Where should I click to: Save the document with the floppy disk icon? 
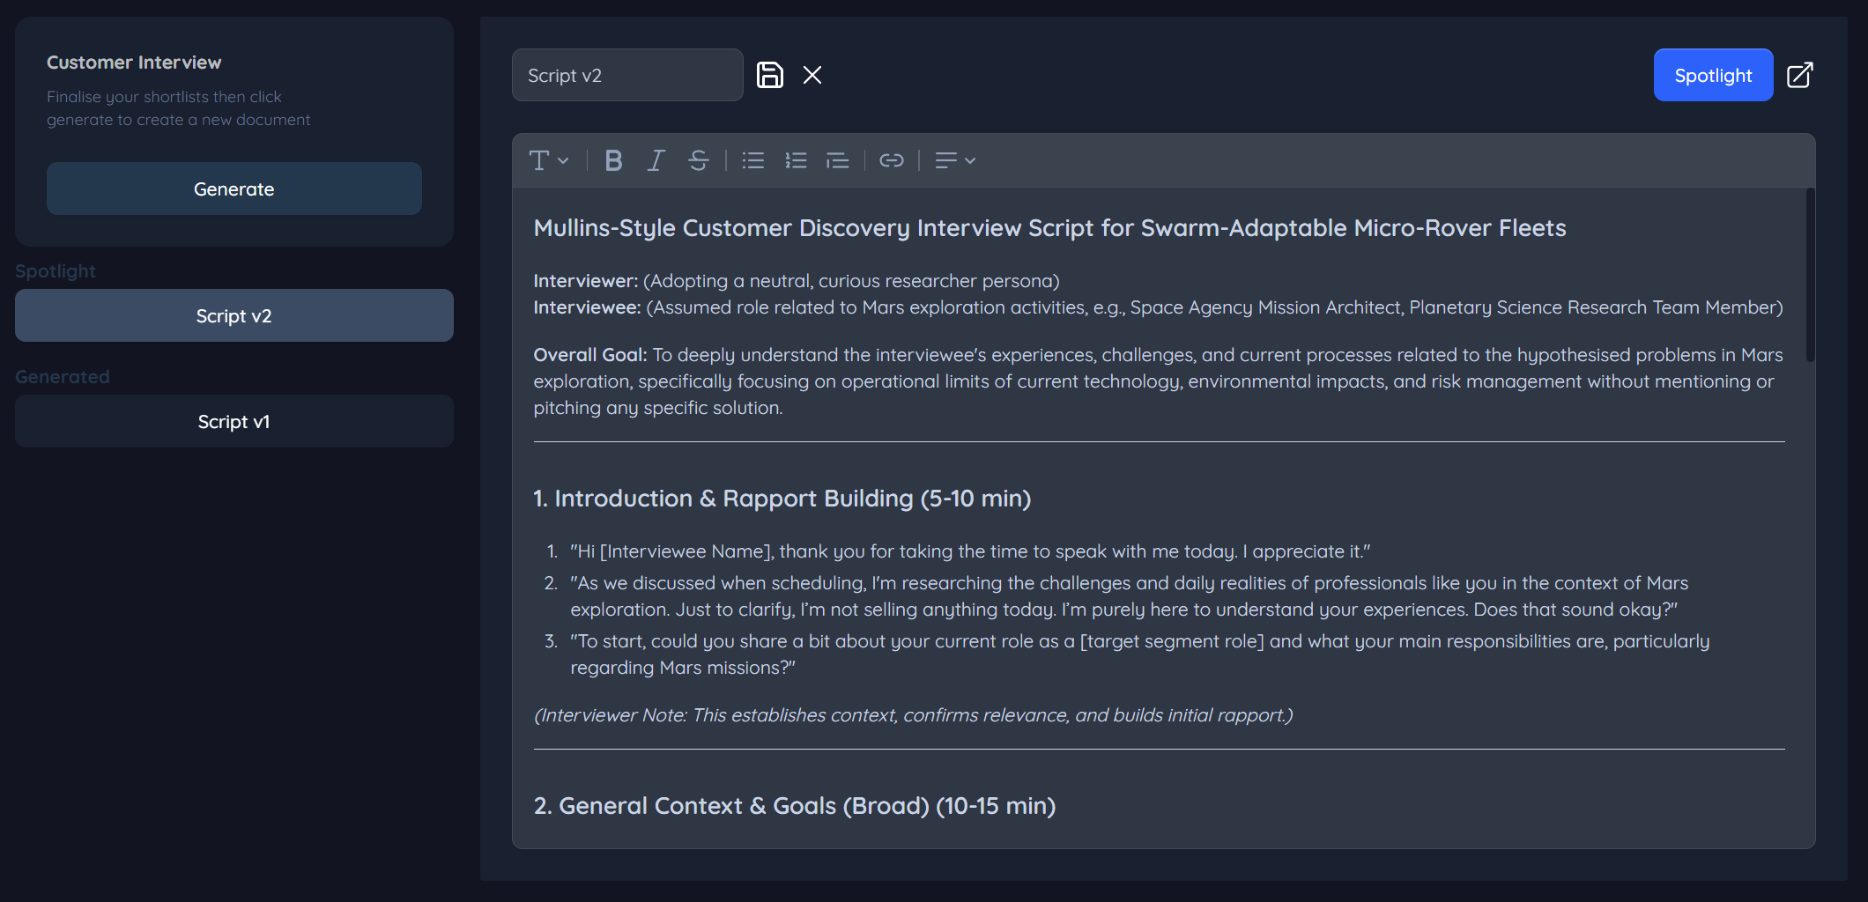pos(770,75)
